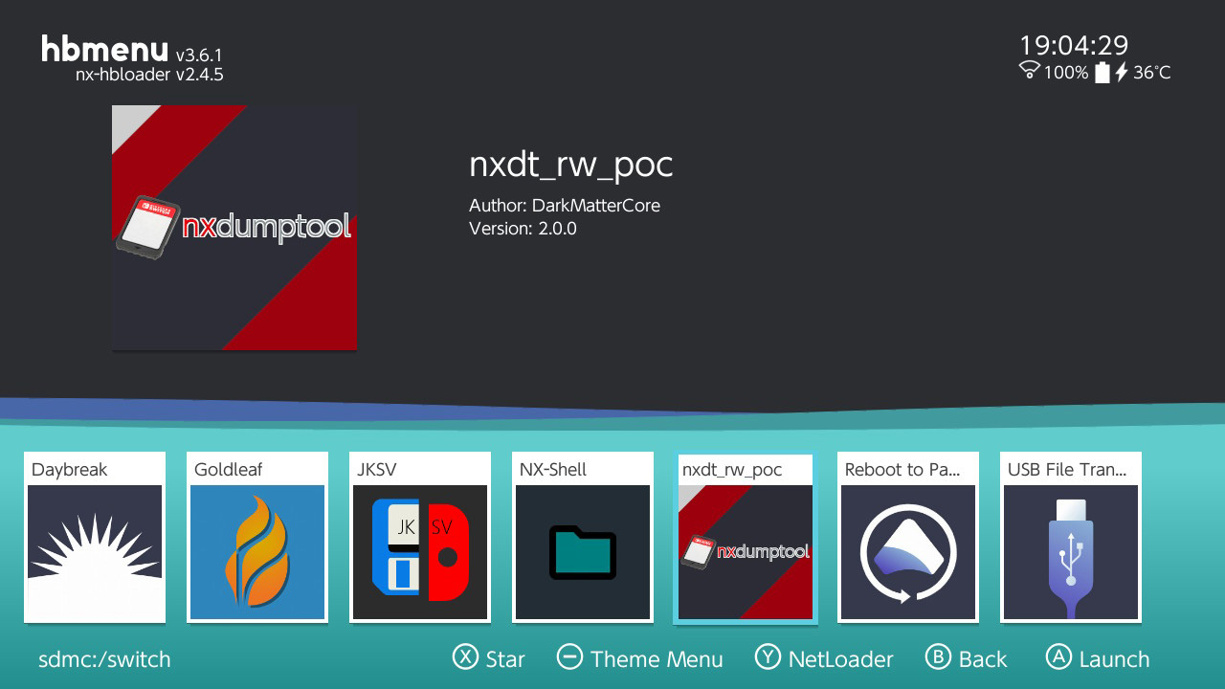Click the v3.6.1 hbmenu version text
Image resolution: width=1225 pixels, height=689 pixels.
coord(199,55)
